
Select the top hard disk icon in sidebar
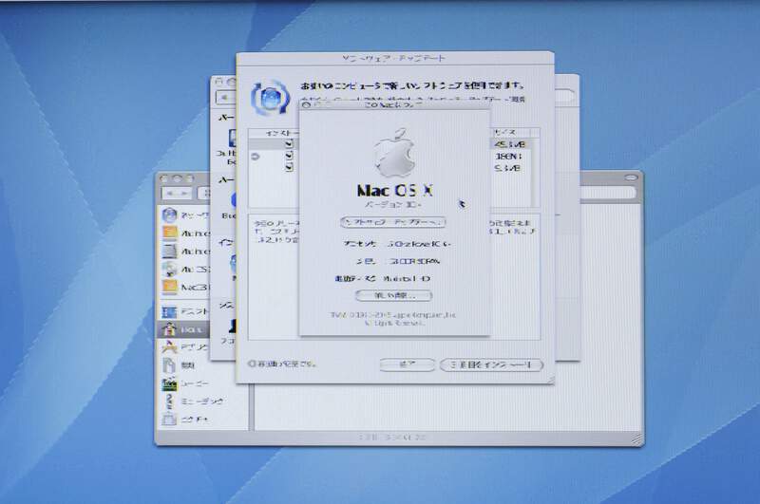pos(169,233)
